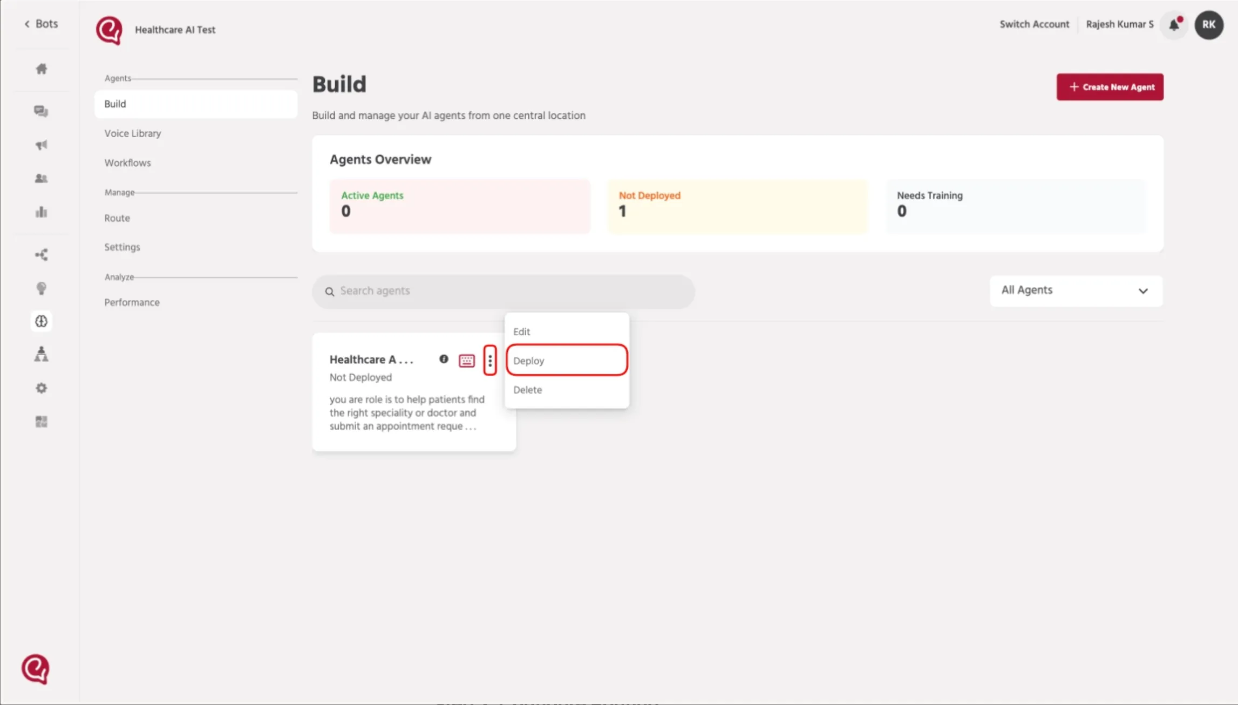The height and width of the screenshot is (705, 1238).
Task: Open the conversations chat icon in sidebar
Action: pos(41,111)
